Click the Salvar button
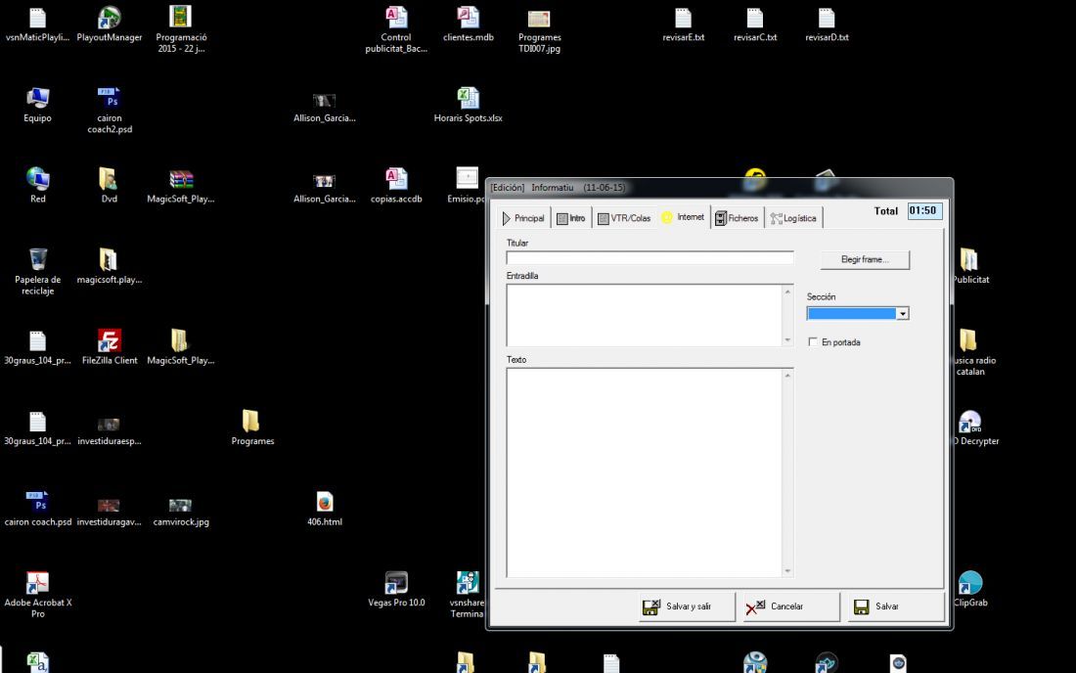 click(896, 606)
